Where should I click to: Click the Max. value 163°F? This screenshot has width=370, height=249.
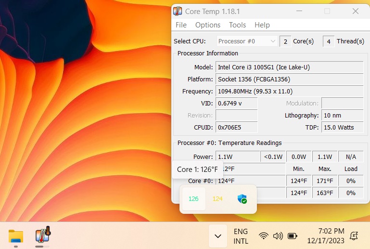[x=325, y=193]
